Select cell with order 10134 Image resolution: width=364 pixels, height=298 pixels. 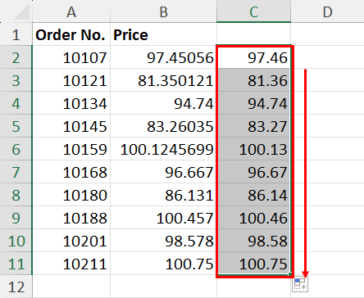(71, 103)
